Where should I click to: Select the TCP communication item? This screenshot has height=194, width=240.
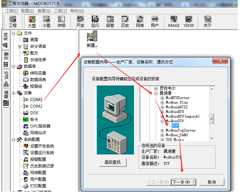click(x=175, y=126)
